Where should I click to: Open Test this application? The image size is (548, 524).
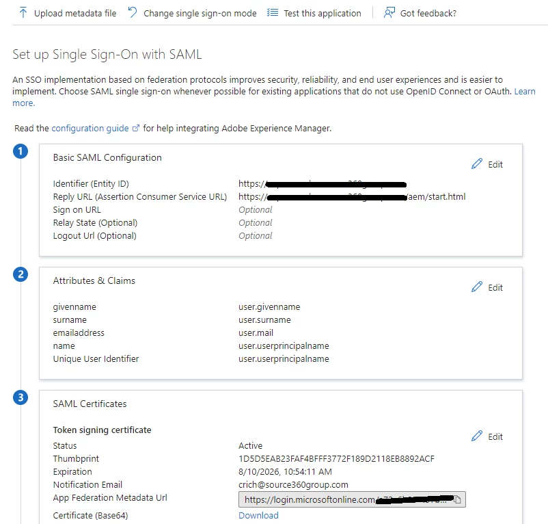tap(323, 13)
